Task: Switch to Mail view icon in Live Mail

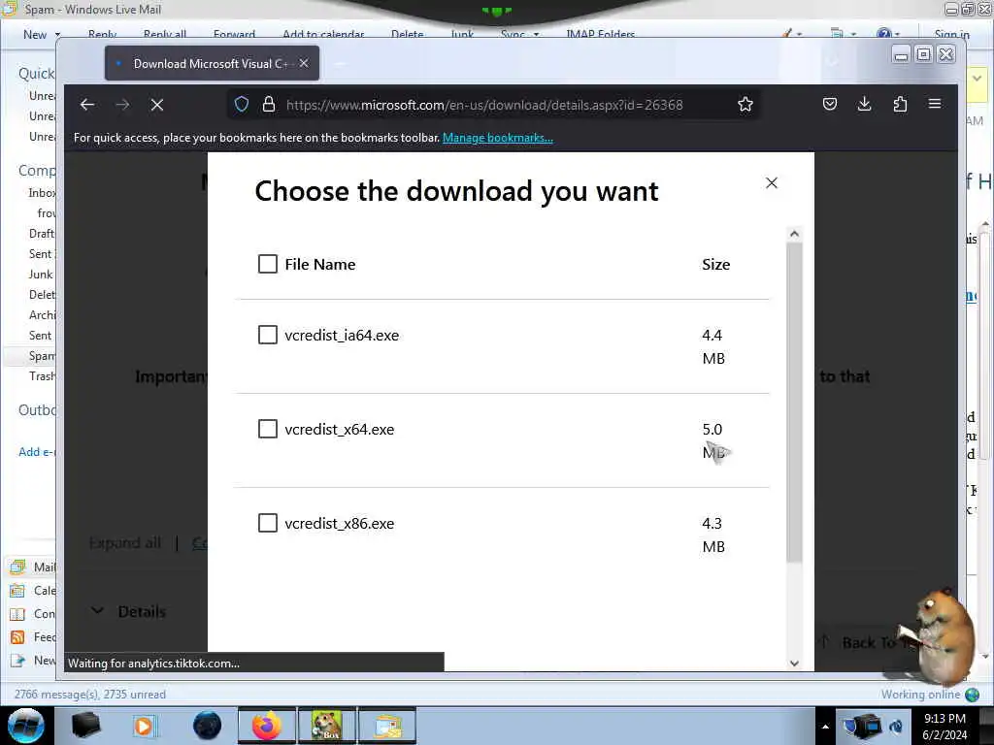Action: [17, 567]
